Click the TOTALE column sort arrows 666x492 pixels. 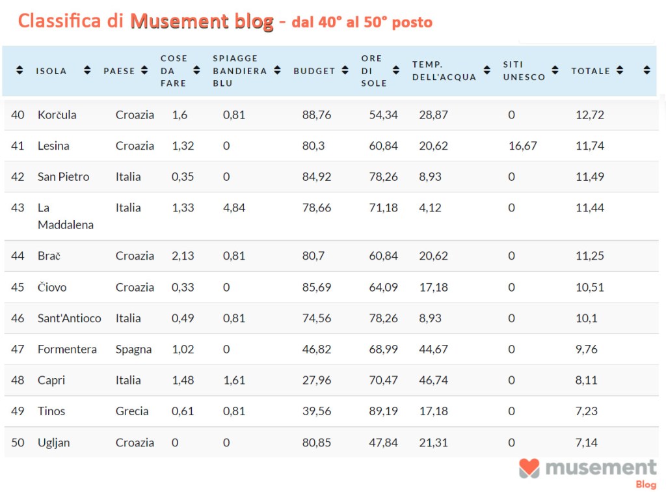(x=619, y=70)
